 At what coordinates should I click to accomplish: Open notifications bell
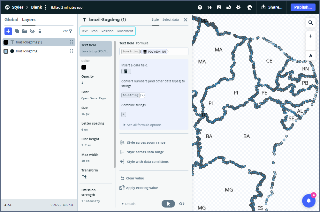tap(309, 201)
